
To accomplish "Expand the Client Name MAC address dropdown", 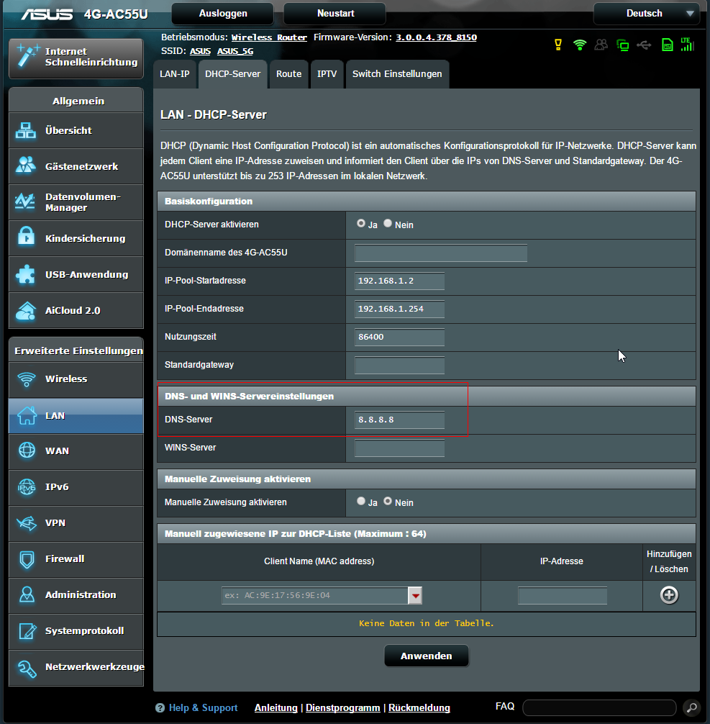I will [x=415, y=595].
